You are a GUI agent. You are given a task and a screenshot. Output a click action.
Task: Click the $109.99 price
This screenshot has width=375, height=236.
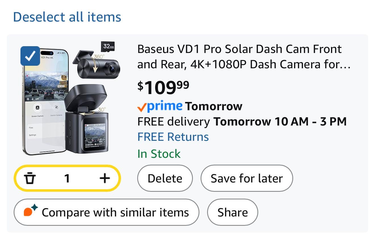(x=163, y=87)
